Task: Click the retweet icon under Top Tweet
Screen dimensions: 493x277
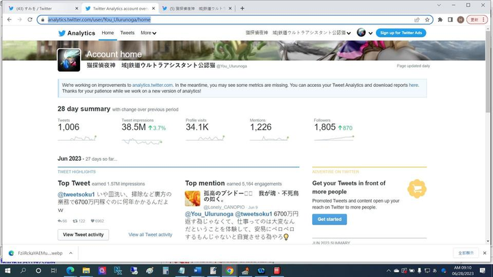Action: (x=75, y=221)
